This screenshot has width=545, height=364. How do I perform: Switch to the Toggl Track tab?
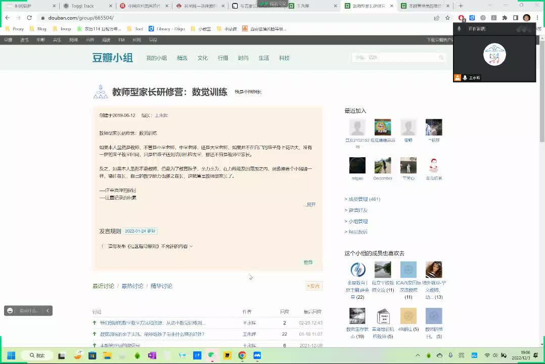click(82, 6)
